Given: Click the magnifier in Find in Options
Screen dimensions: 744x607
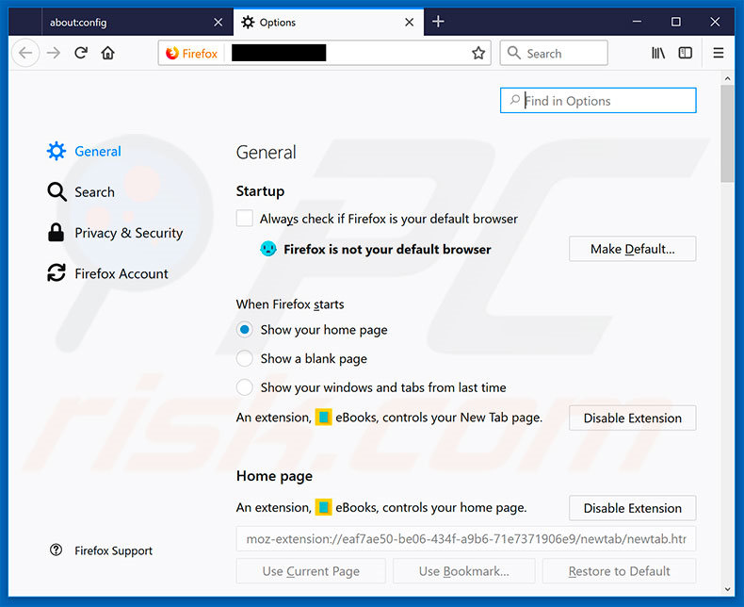Looking at the screenshot, I should [x=515, y=100].
